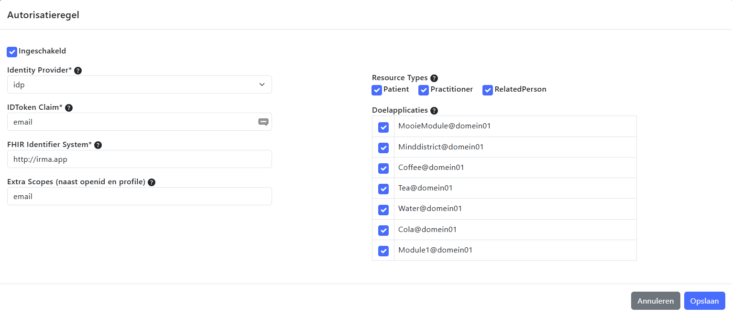Click help icon next to Extra Scopes

pos(152,182)
